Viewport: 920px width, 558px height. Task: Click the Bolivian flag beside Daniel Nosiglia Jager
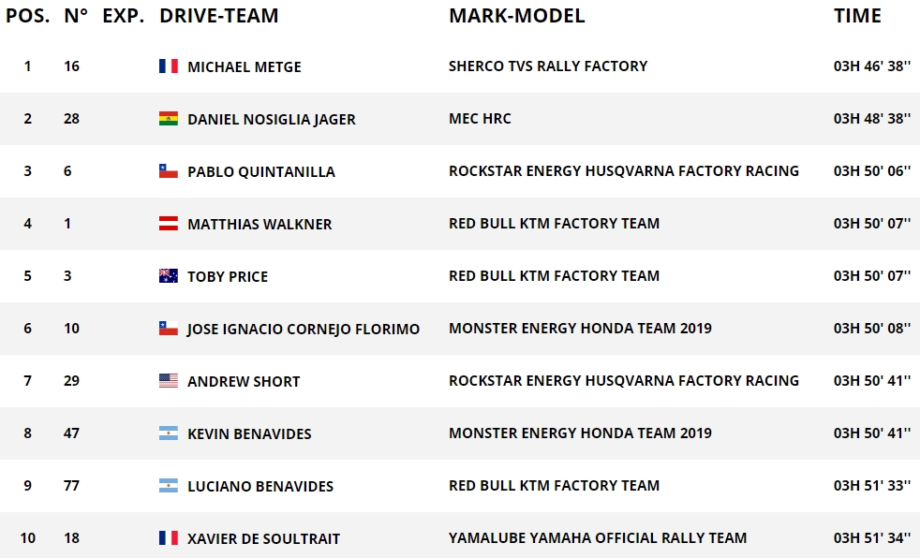pyautogui.click(x=169, y=119)
